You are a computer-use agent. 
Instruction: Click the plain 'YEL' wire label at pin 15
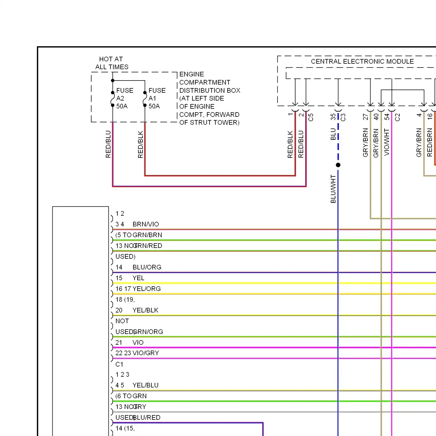point(138,278)
